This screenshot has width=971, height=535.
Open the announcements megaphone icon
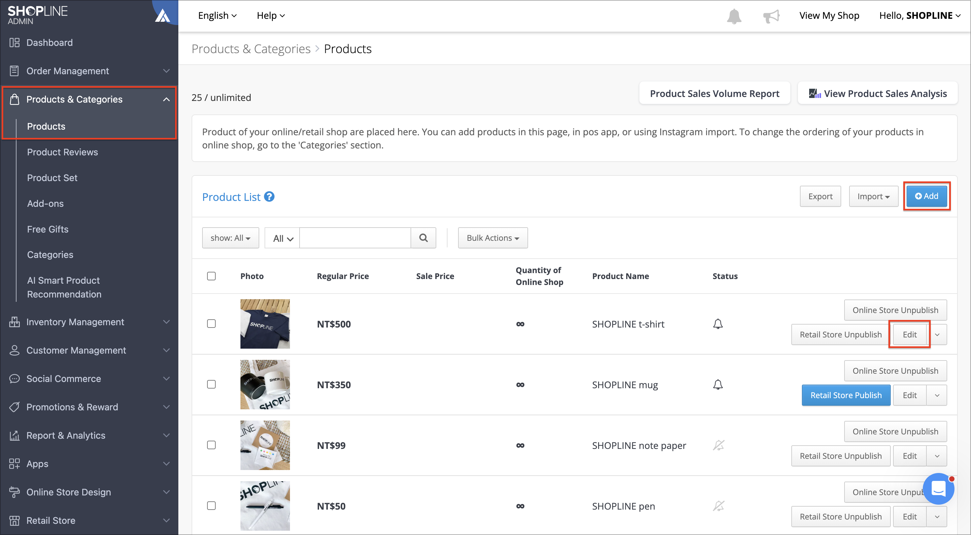click(771, 16)
